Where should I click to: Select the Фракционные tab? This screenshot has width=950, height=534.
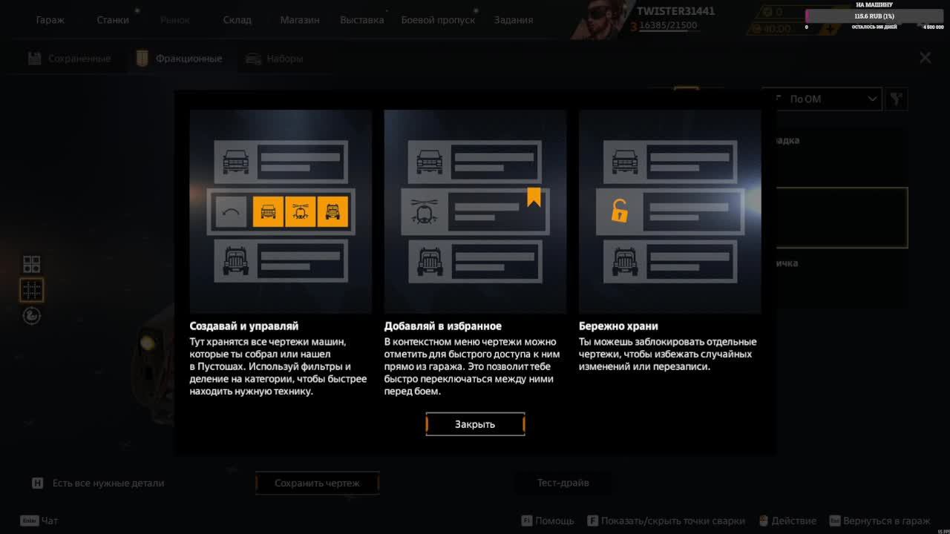point(180,59)
